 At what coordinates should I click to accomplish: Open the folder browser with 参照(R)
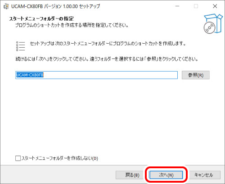[196, 75]
